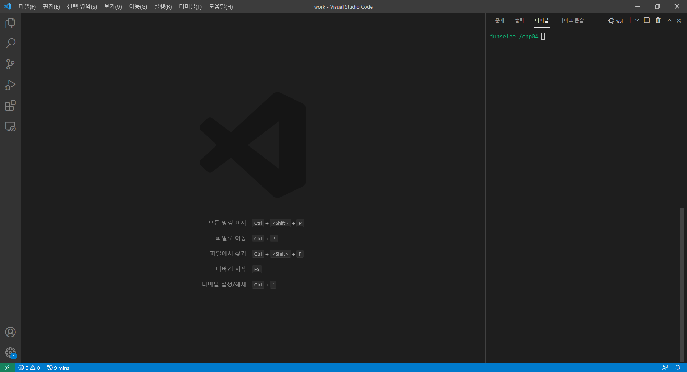Open the 도움말(H) menu
Viewport: 687px width, 372px height.
tap(221, 6)
